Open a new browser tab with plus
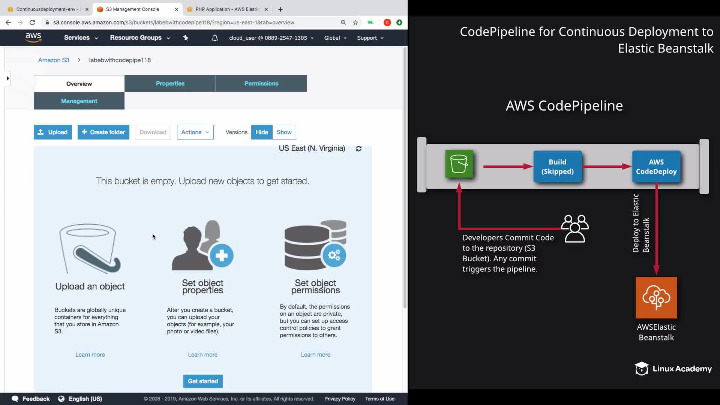 [x=280, y=9]
